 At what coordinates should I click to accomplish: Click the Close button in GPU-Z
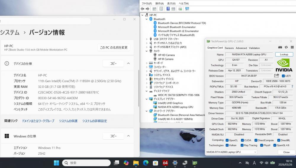pyautogui.click(x=286, y=152)
